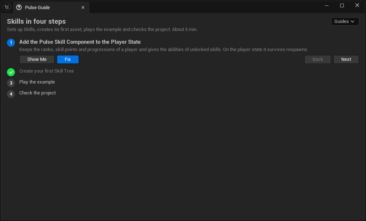
Task: Click 'Add the Pulse Skill Component' step title
Action: (x=80, y=42)
